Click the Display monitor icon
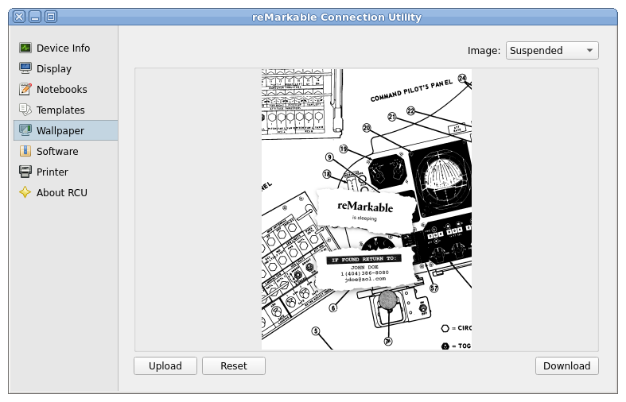The image size is (626, 402). click(x=25, y=68)
